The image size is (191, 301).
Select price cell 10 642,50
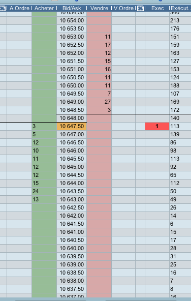72,207
